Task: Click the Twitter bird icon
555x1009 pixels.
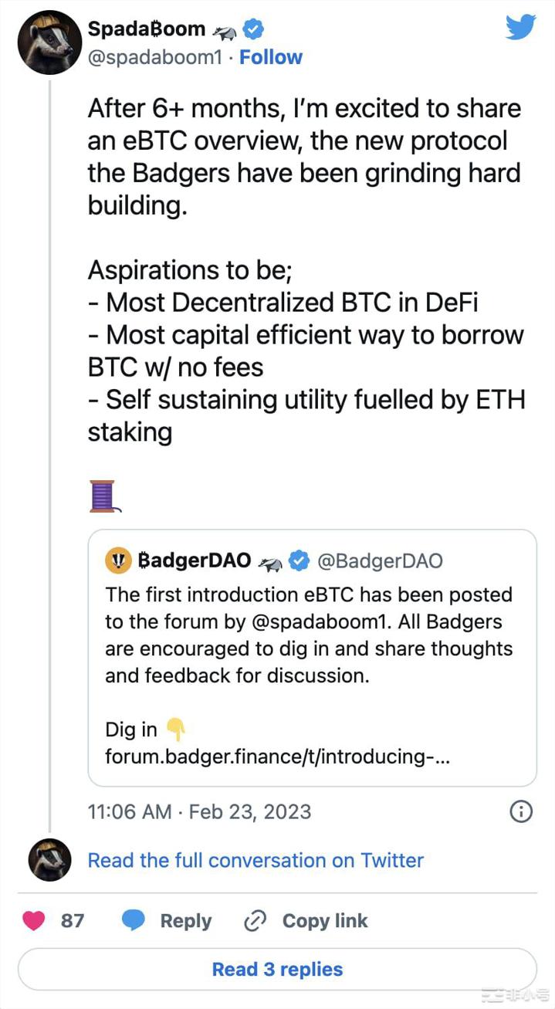Action: click(x=521, y=25)
